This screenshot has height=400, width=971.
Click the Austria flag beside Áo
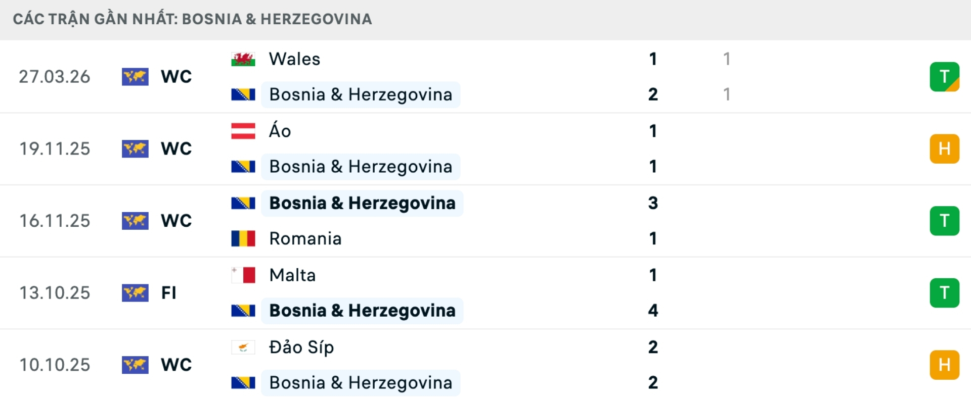coord(243,131)
